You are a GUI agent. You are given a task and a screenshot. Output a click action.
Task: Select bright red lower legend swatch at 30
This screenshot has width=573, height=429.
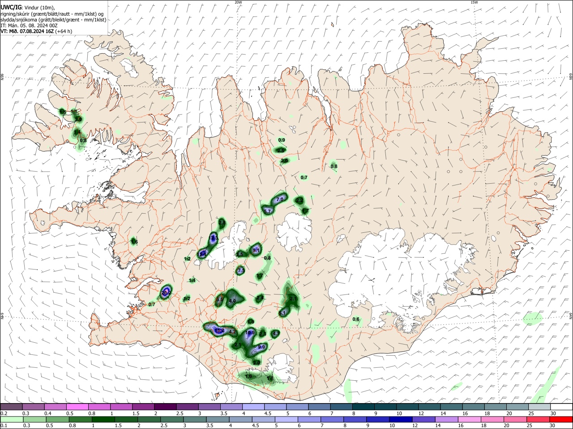pyautogui.click(x=561, y=419)
